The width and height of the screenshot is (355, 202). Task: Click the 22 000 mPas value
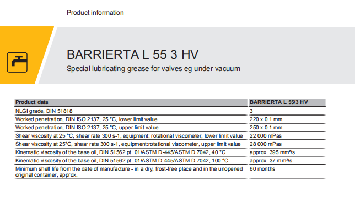click(266, 136)
